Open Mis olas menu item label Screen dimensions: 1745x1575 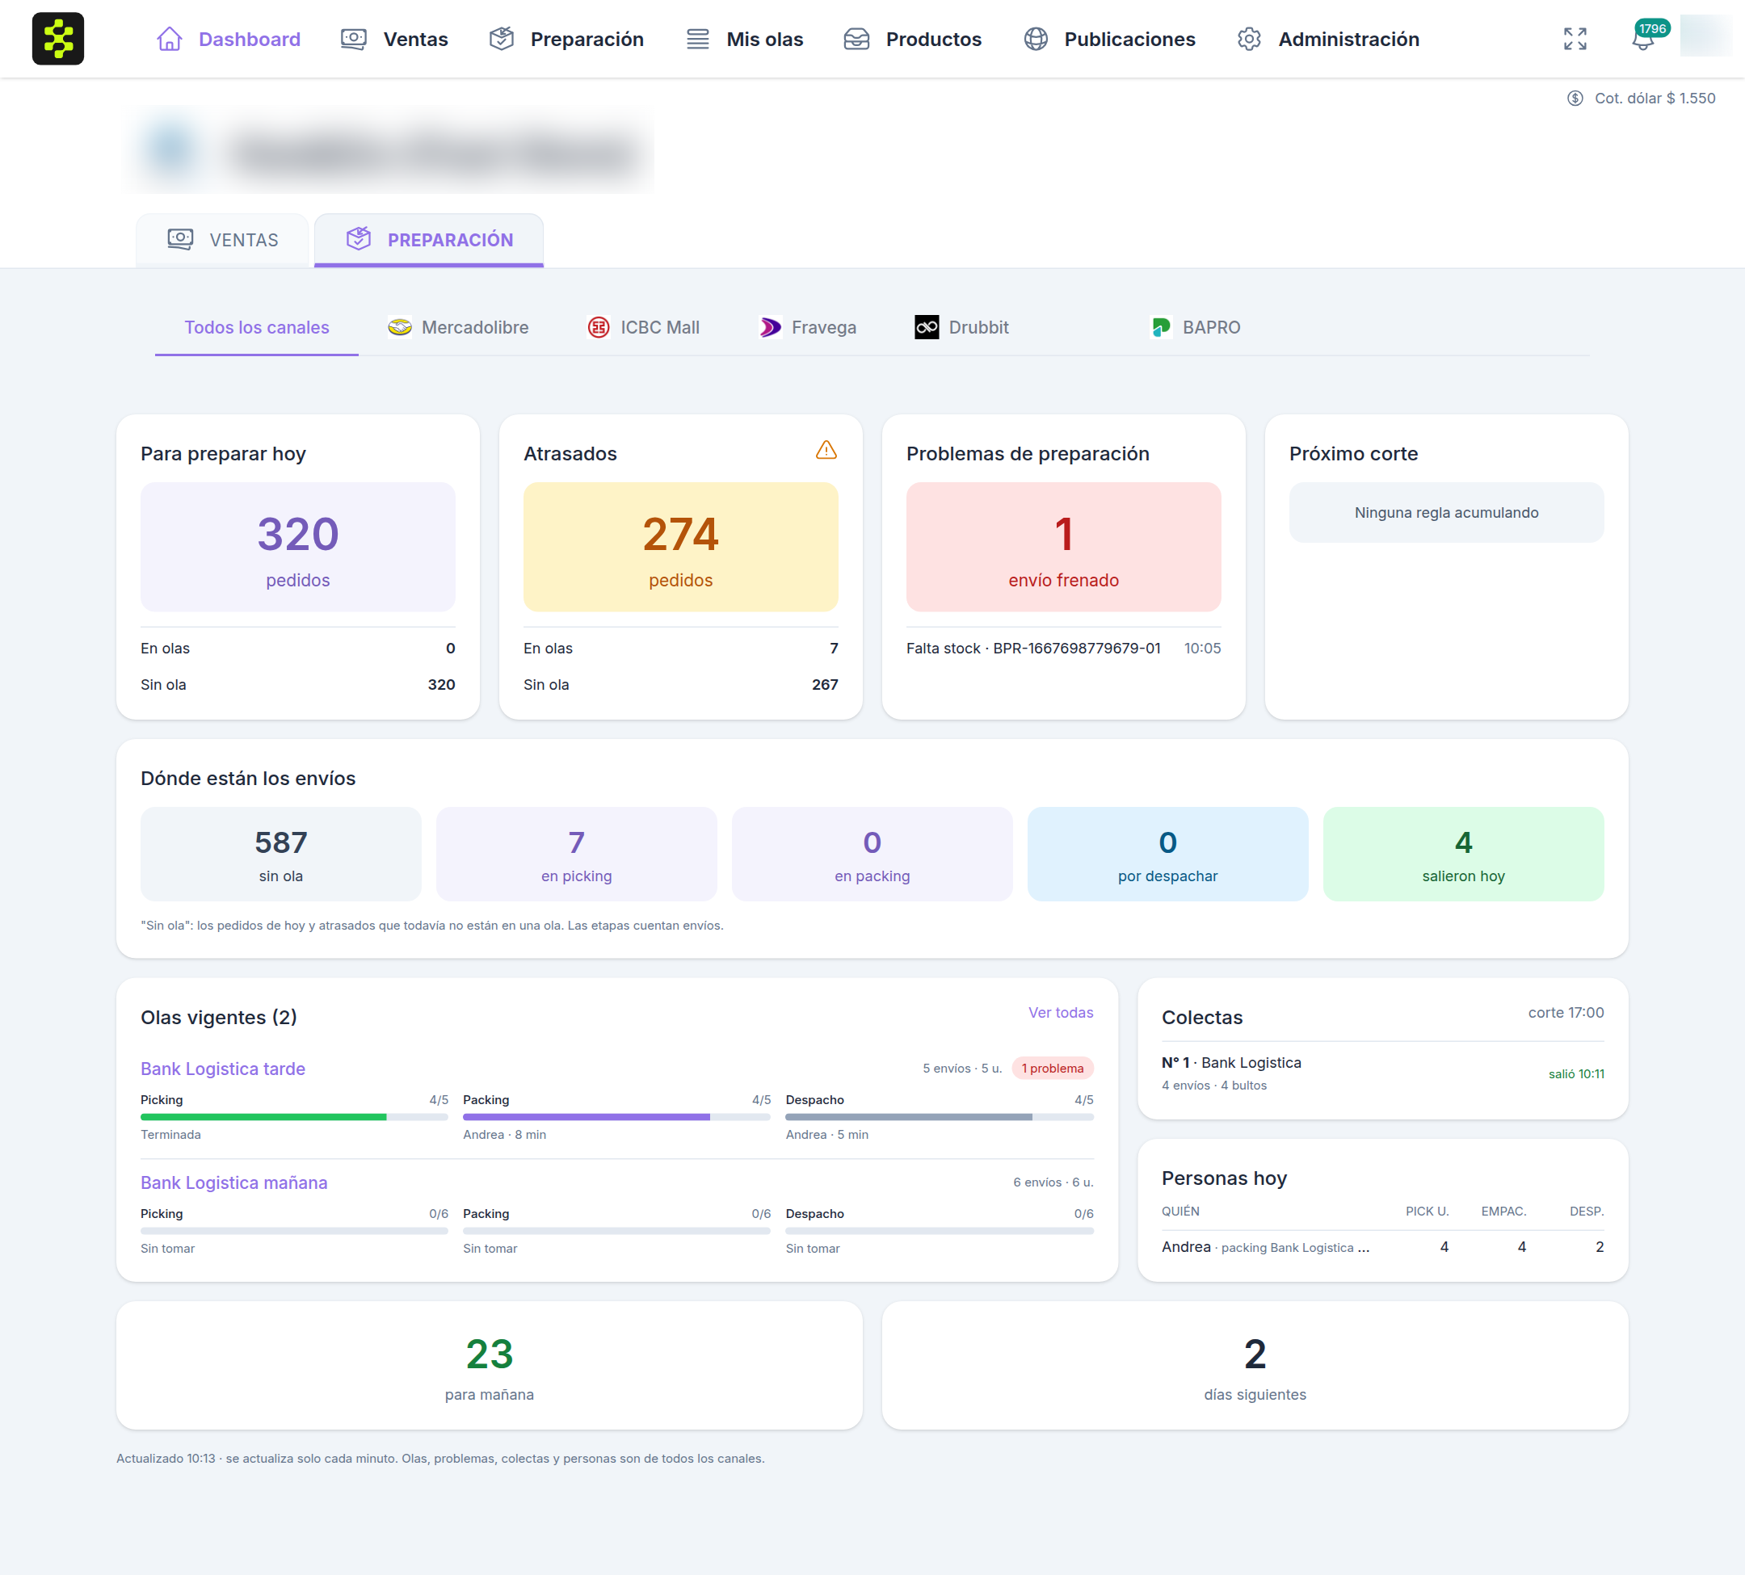pos(765,39)
